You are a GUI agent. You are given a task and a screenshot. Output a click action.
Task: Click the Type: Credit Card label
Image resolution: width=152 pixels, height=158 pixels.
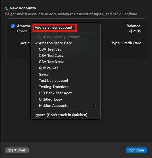click(x=126, y=43)
